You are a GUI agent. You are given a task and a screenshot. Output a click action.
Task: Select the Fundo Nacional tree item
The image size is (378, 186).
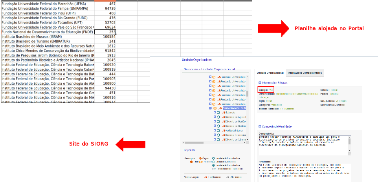(234, 108)
